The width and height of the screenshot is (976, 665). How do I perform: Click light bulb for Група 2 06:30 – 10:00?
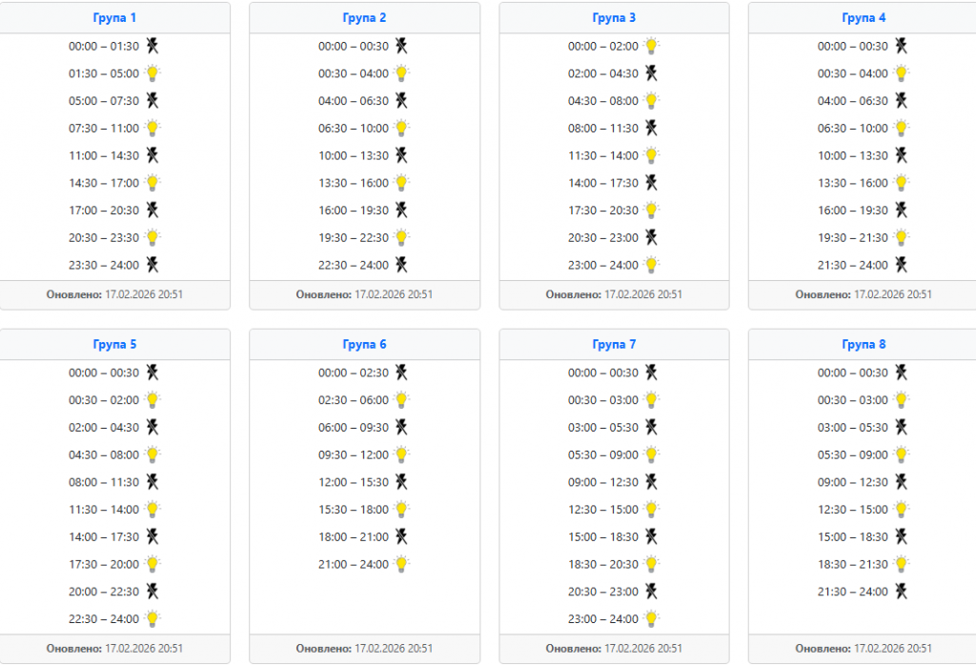[402, 128]
